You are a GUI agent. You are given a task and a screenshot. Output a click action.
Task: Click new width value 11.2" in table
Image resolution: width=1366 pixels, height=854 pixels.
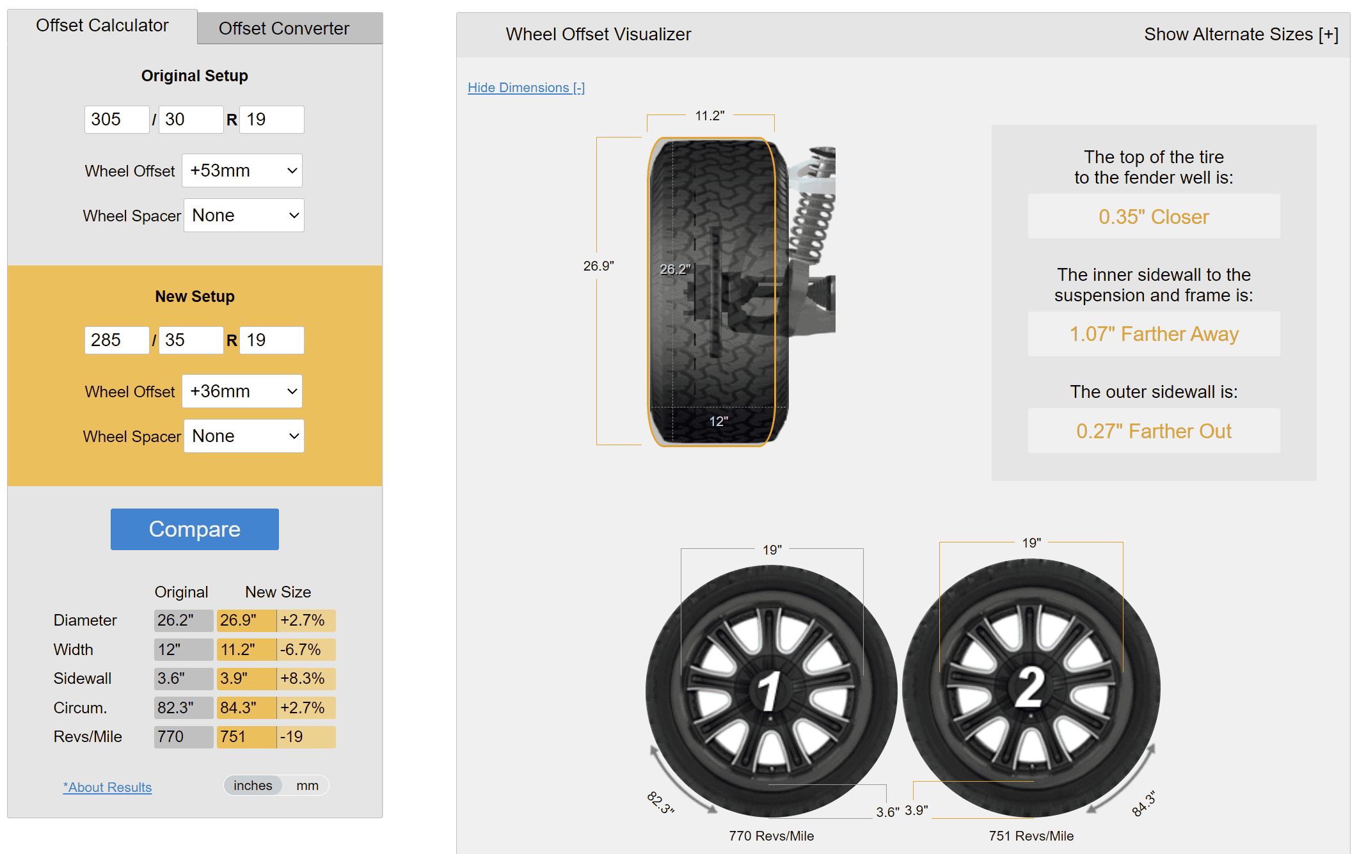[x=246, y=650]
